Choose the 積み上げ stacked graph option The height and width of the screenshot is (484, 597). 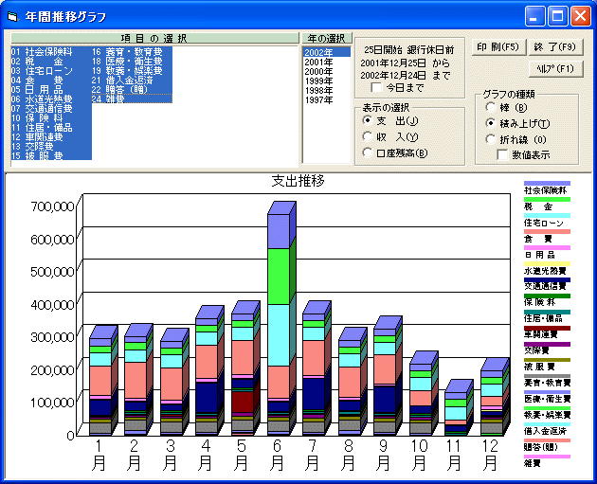pos(491,123)
